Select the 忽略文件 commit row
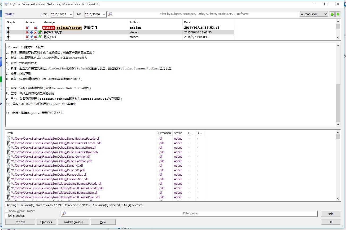This screenshot has width=346, height=230. [120, 28]
